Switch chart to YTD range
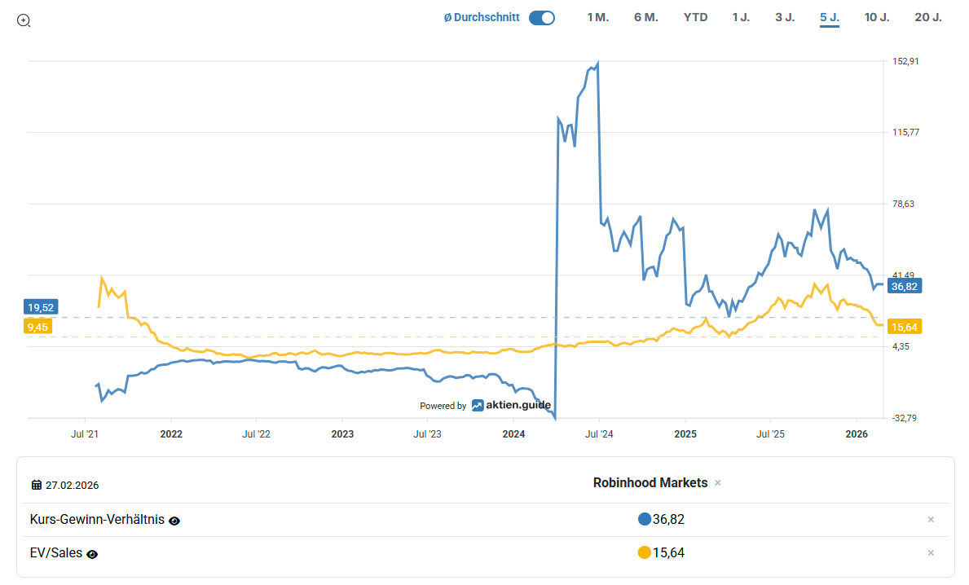 point(695,18)
